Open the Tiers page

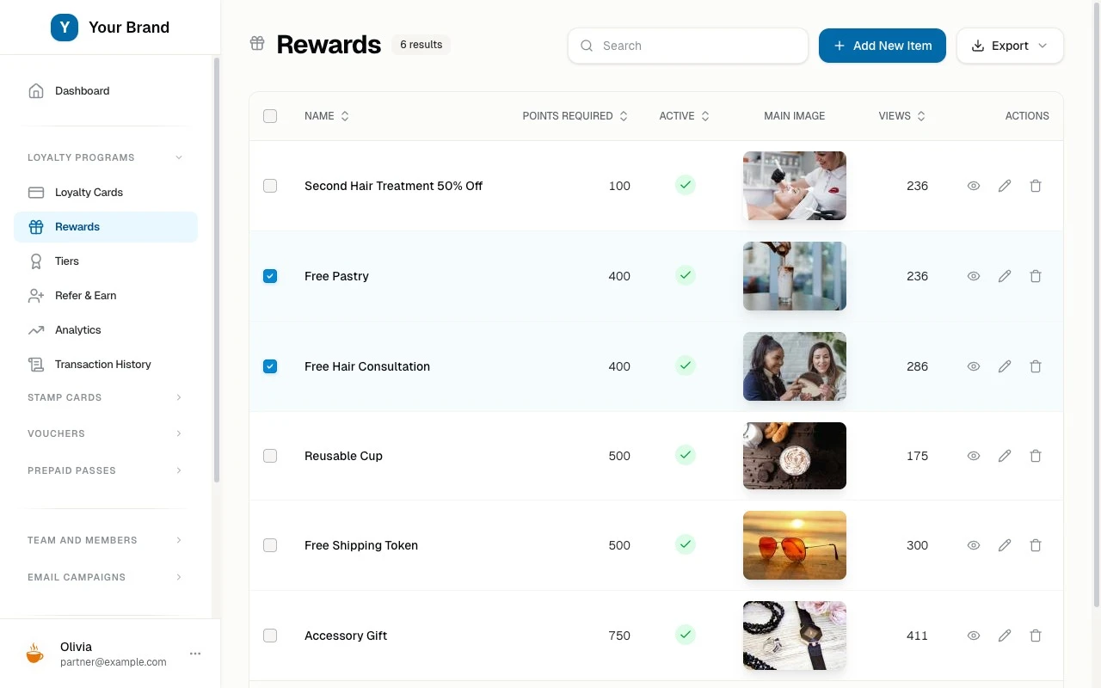click(x=106, y=261)
